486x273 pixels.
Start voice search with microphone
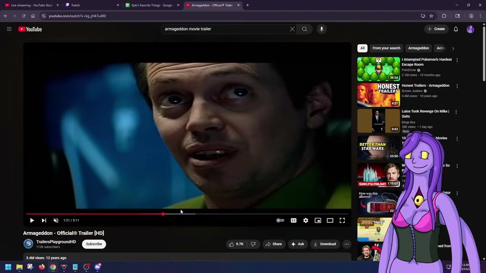(322, 29)
